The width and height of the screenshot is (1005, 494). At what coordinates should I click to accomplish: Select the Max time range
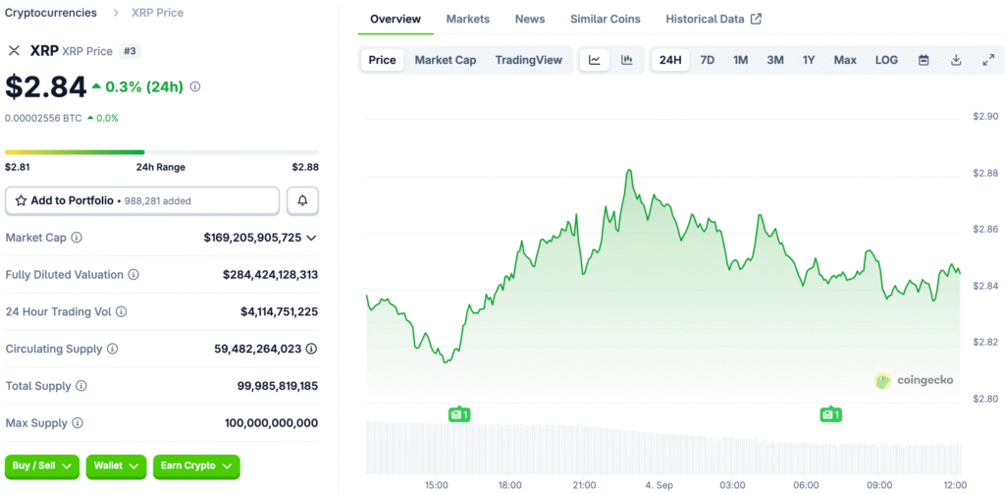(845, 60)
